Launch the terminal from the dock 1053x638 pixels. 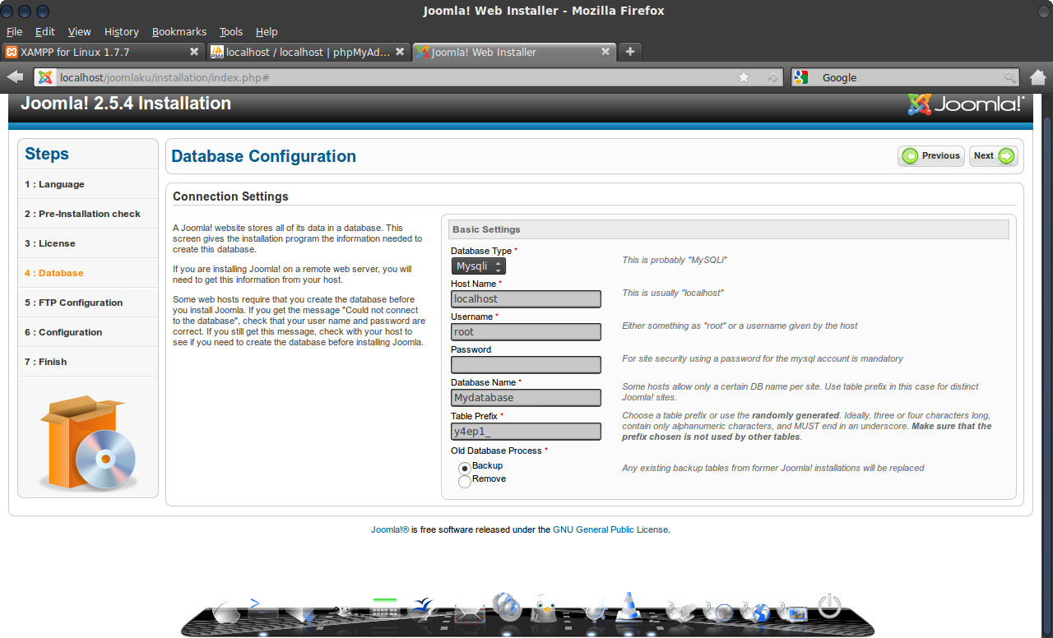[x=262, y=609]
